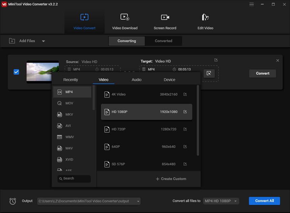Switch to the Converted tab
This screenshot has width=290, height=213.
[x=164, y=41]
